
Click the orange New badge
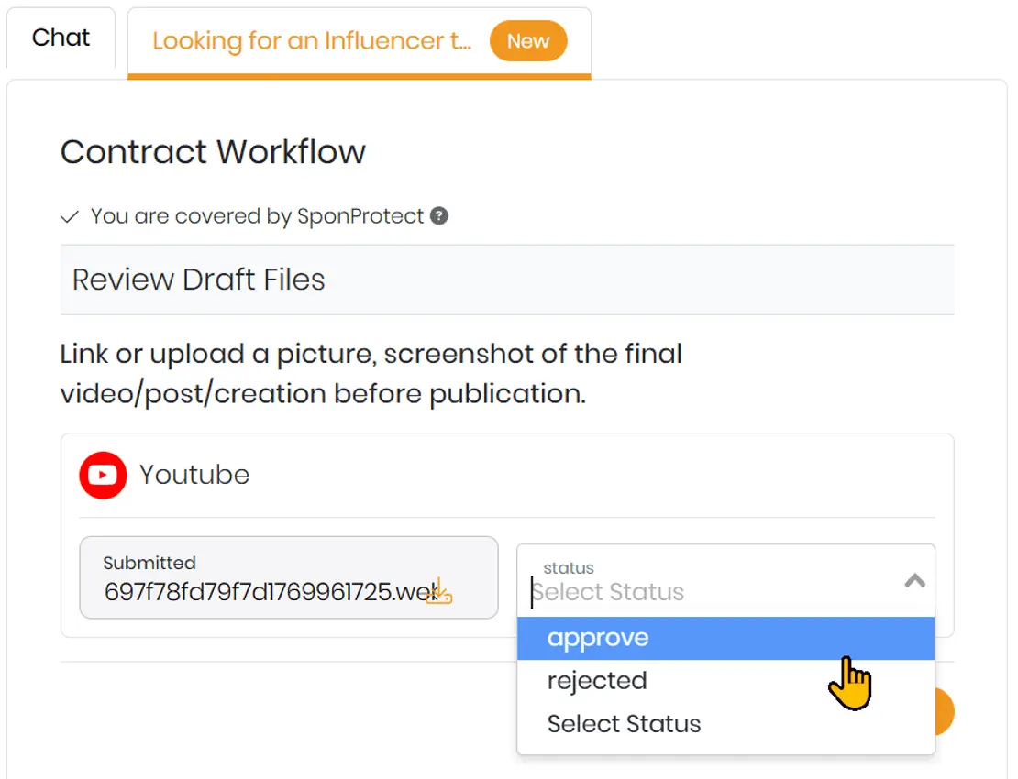coord(528,41)
